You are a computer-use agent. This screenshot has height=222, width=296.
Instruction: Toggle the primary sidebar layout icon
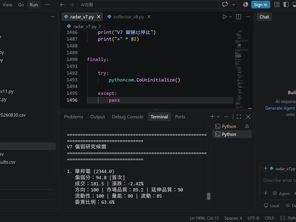tap(286, 5)
